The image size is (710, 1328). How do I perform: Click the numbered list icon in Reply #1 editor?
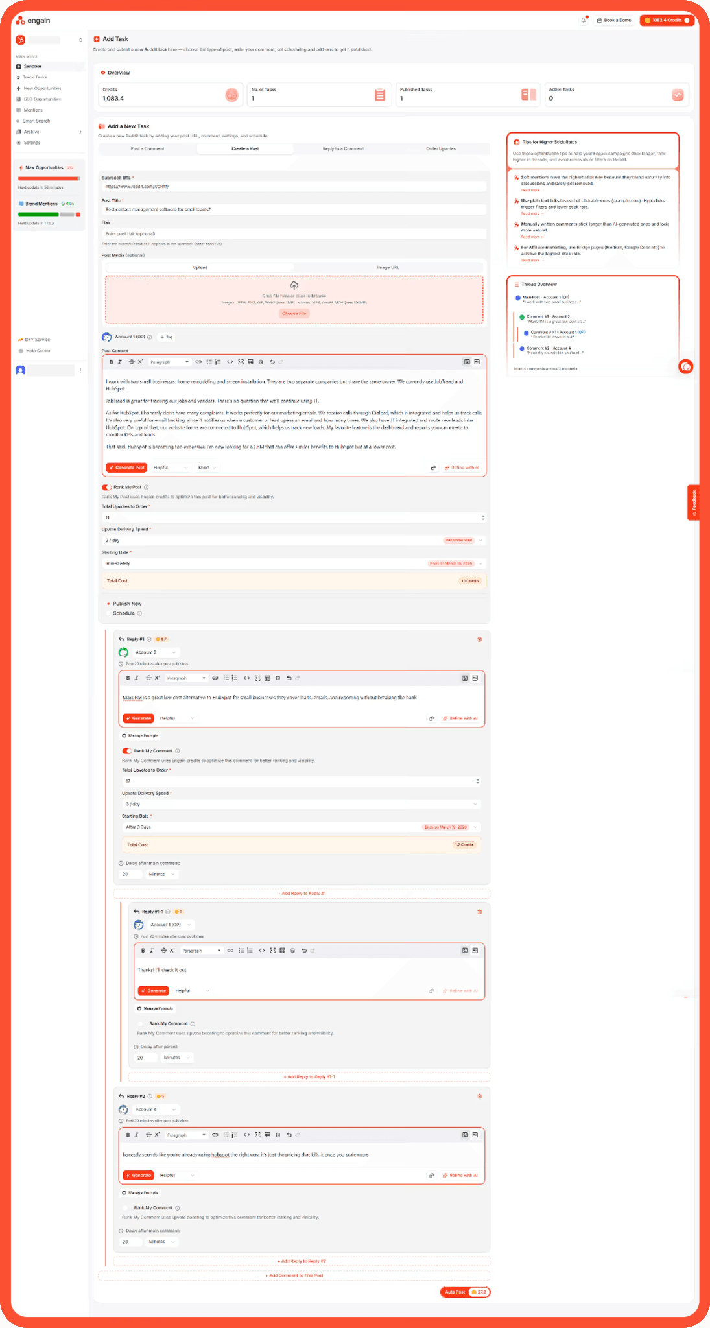[234, 678]
